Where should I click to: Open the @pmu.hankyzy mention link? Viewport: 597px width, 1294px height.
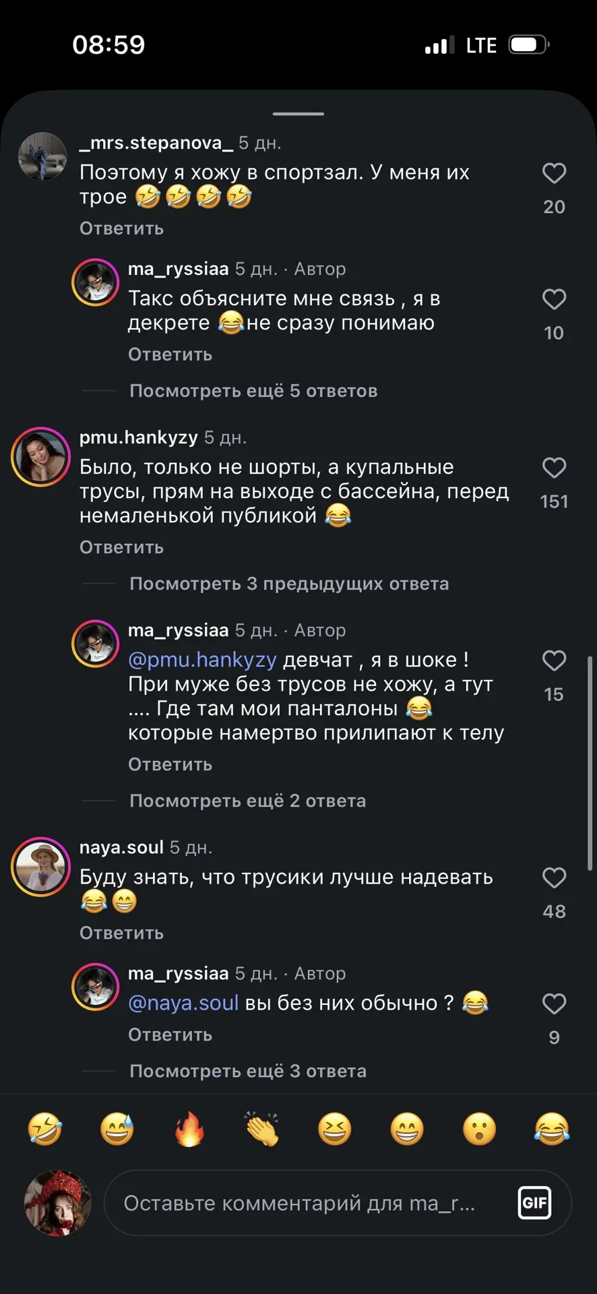(202, 660)
